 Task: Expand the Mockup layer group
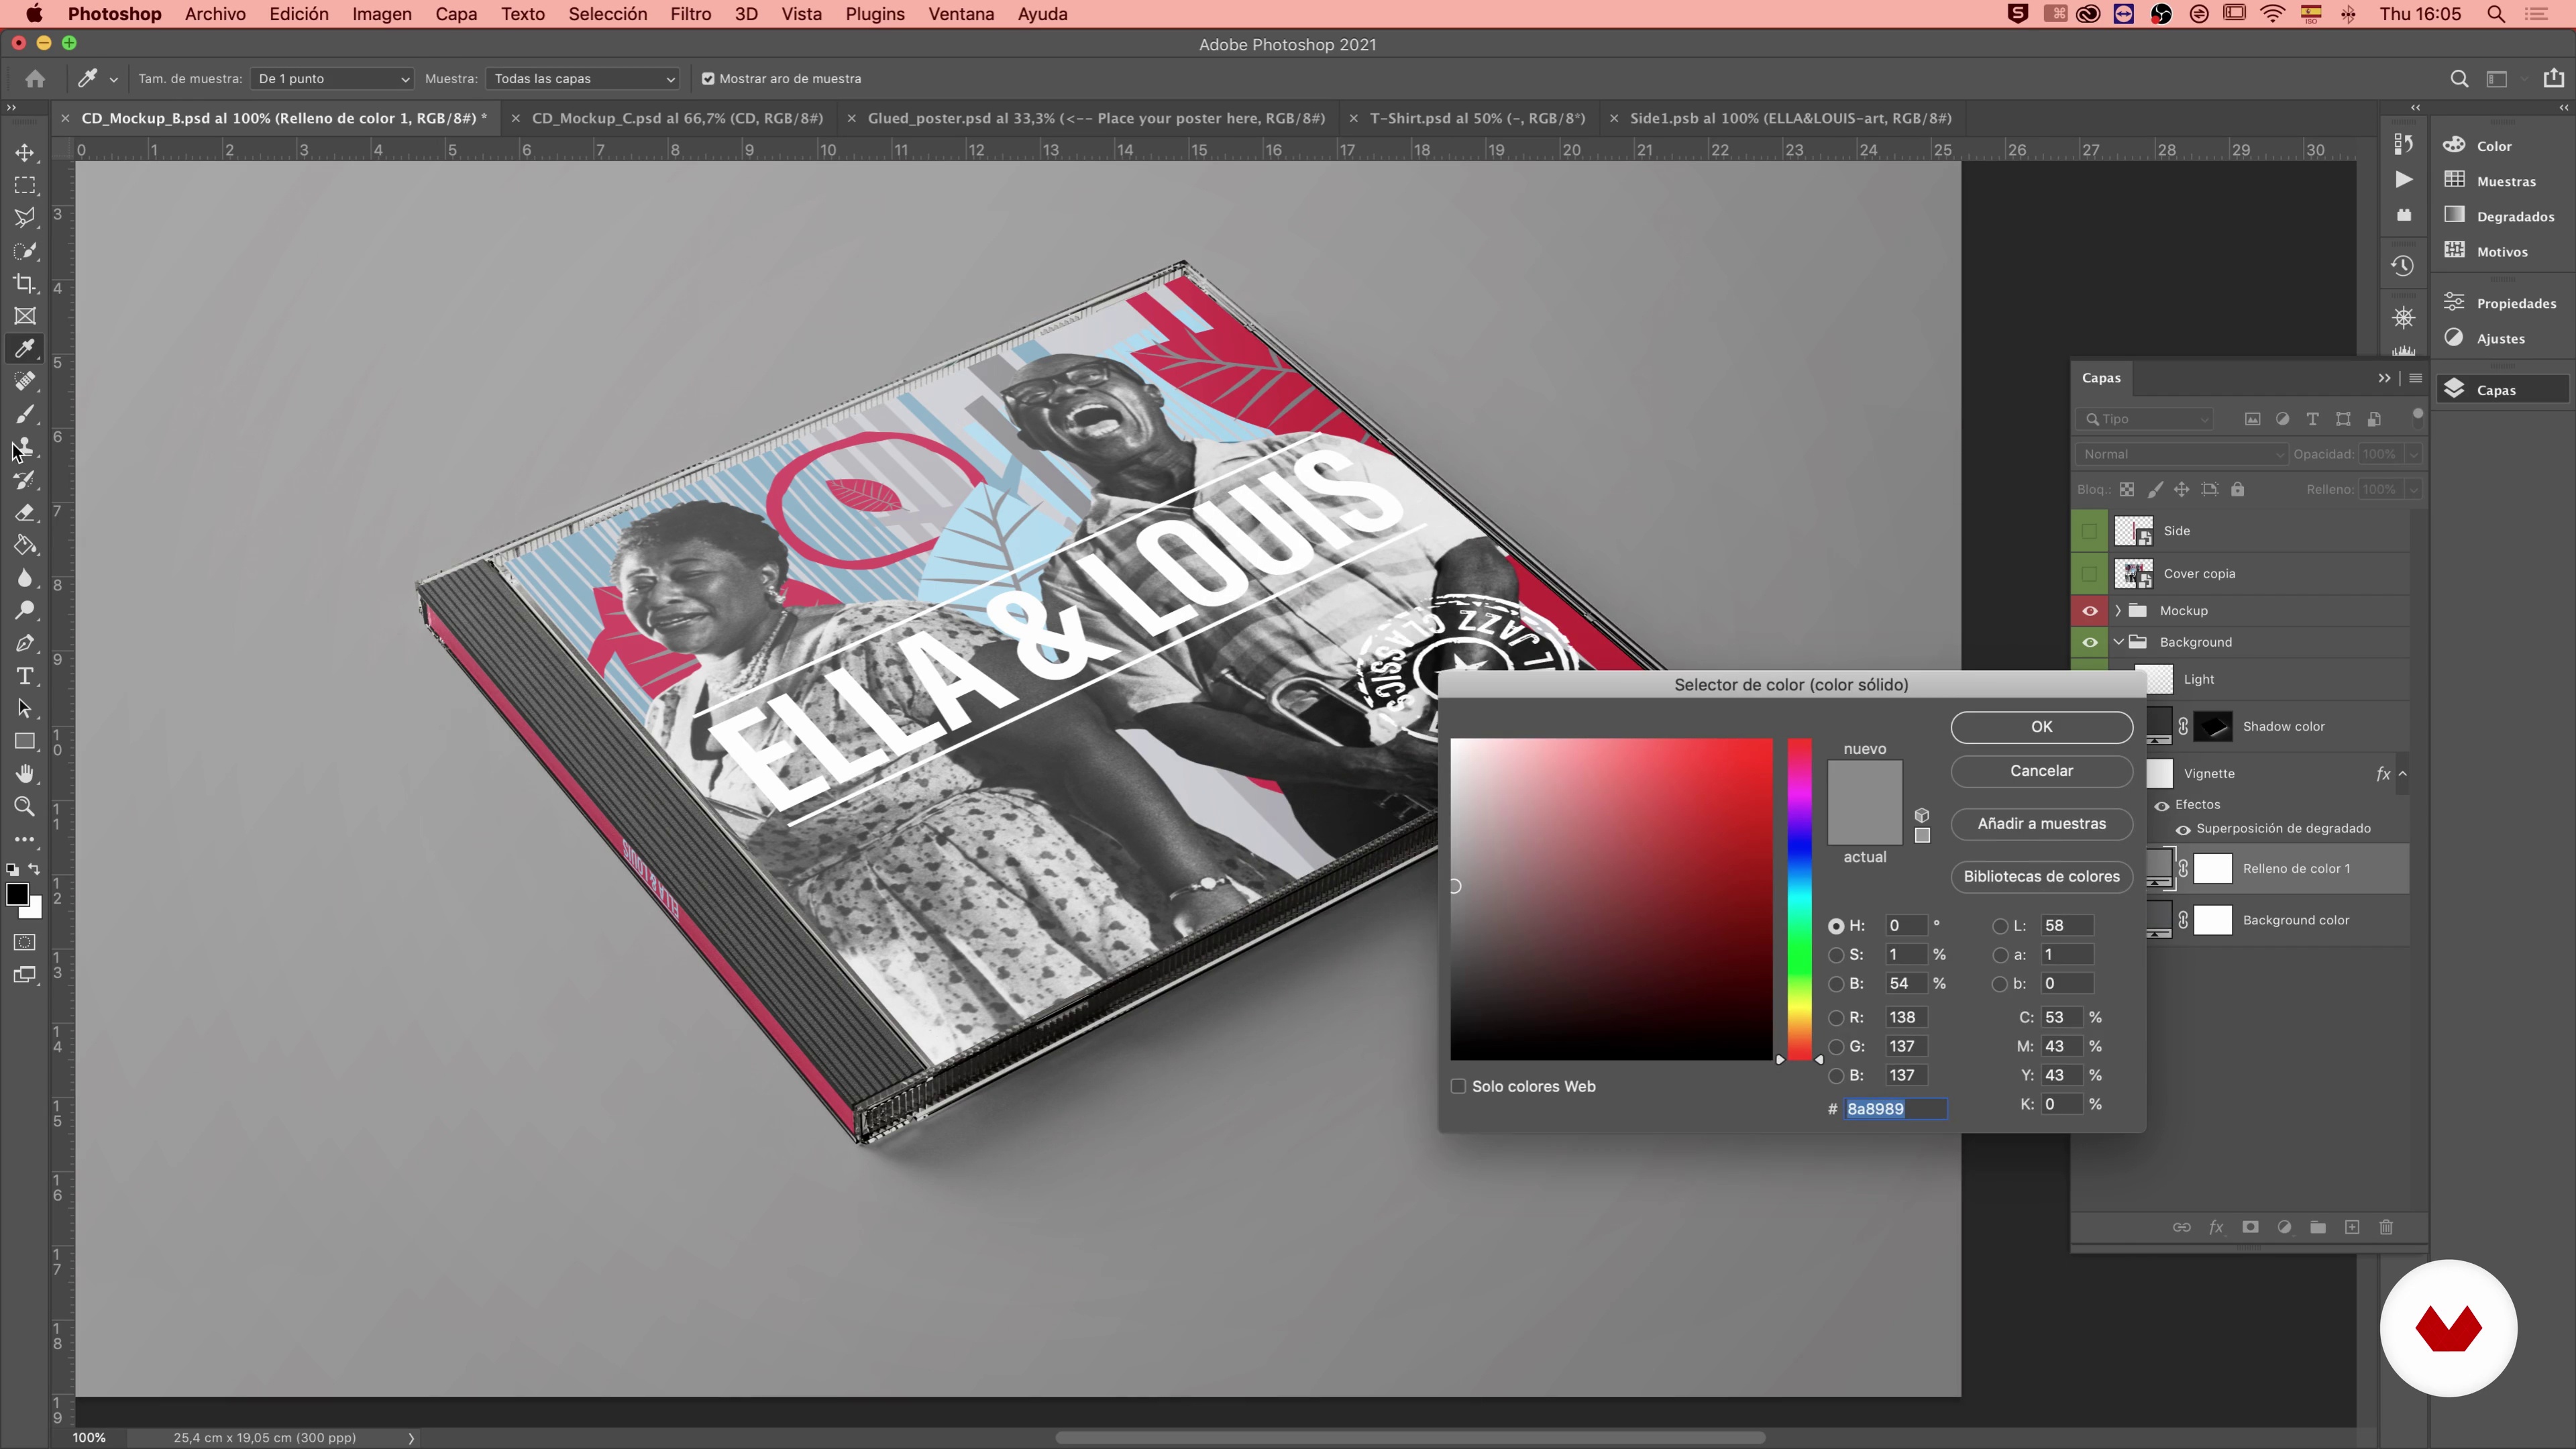(x=2118, y=611)
